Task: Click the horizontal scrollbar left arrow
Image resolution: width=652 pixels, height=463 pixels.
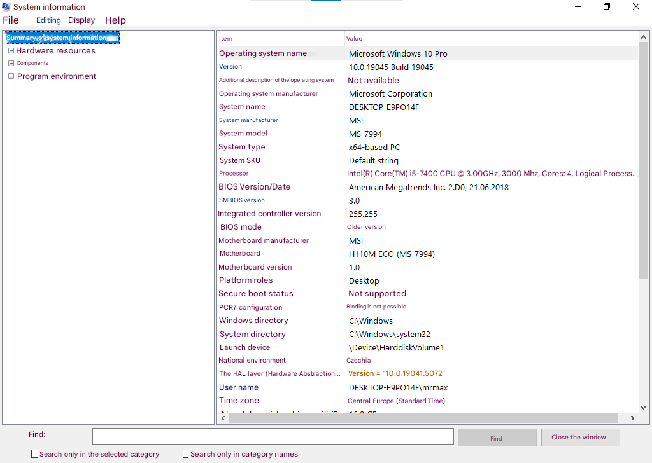Action: tap(223, 418)
